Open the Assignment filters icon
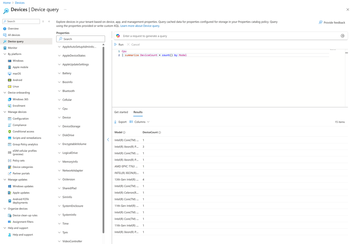351x244 pixels. (9, 222)
